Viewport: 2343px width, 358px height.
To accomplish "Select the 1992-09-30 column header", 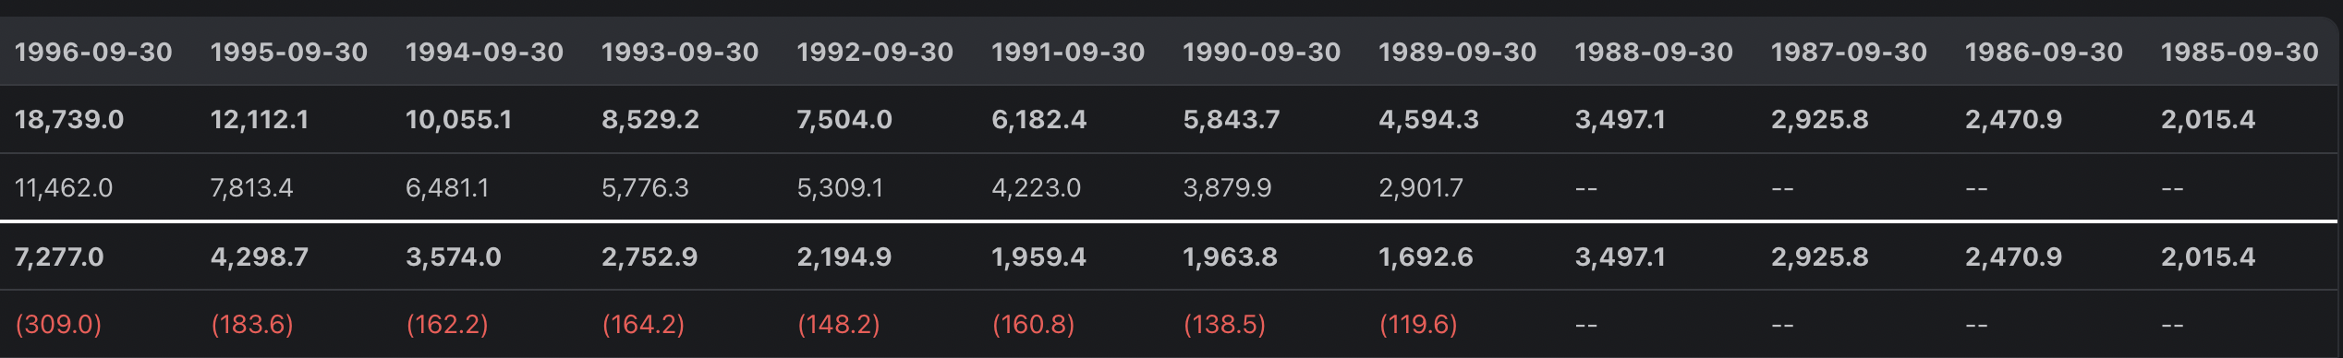I will (x=875, y=52).
